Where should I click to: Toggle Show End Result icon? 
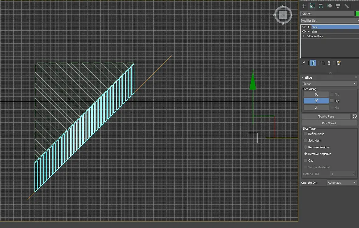click(x=313, y=63)
